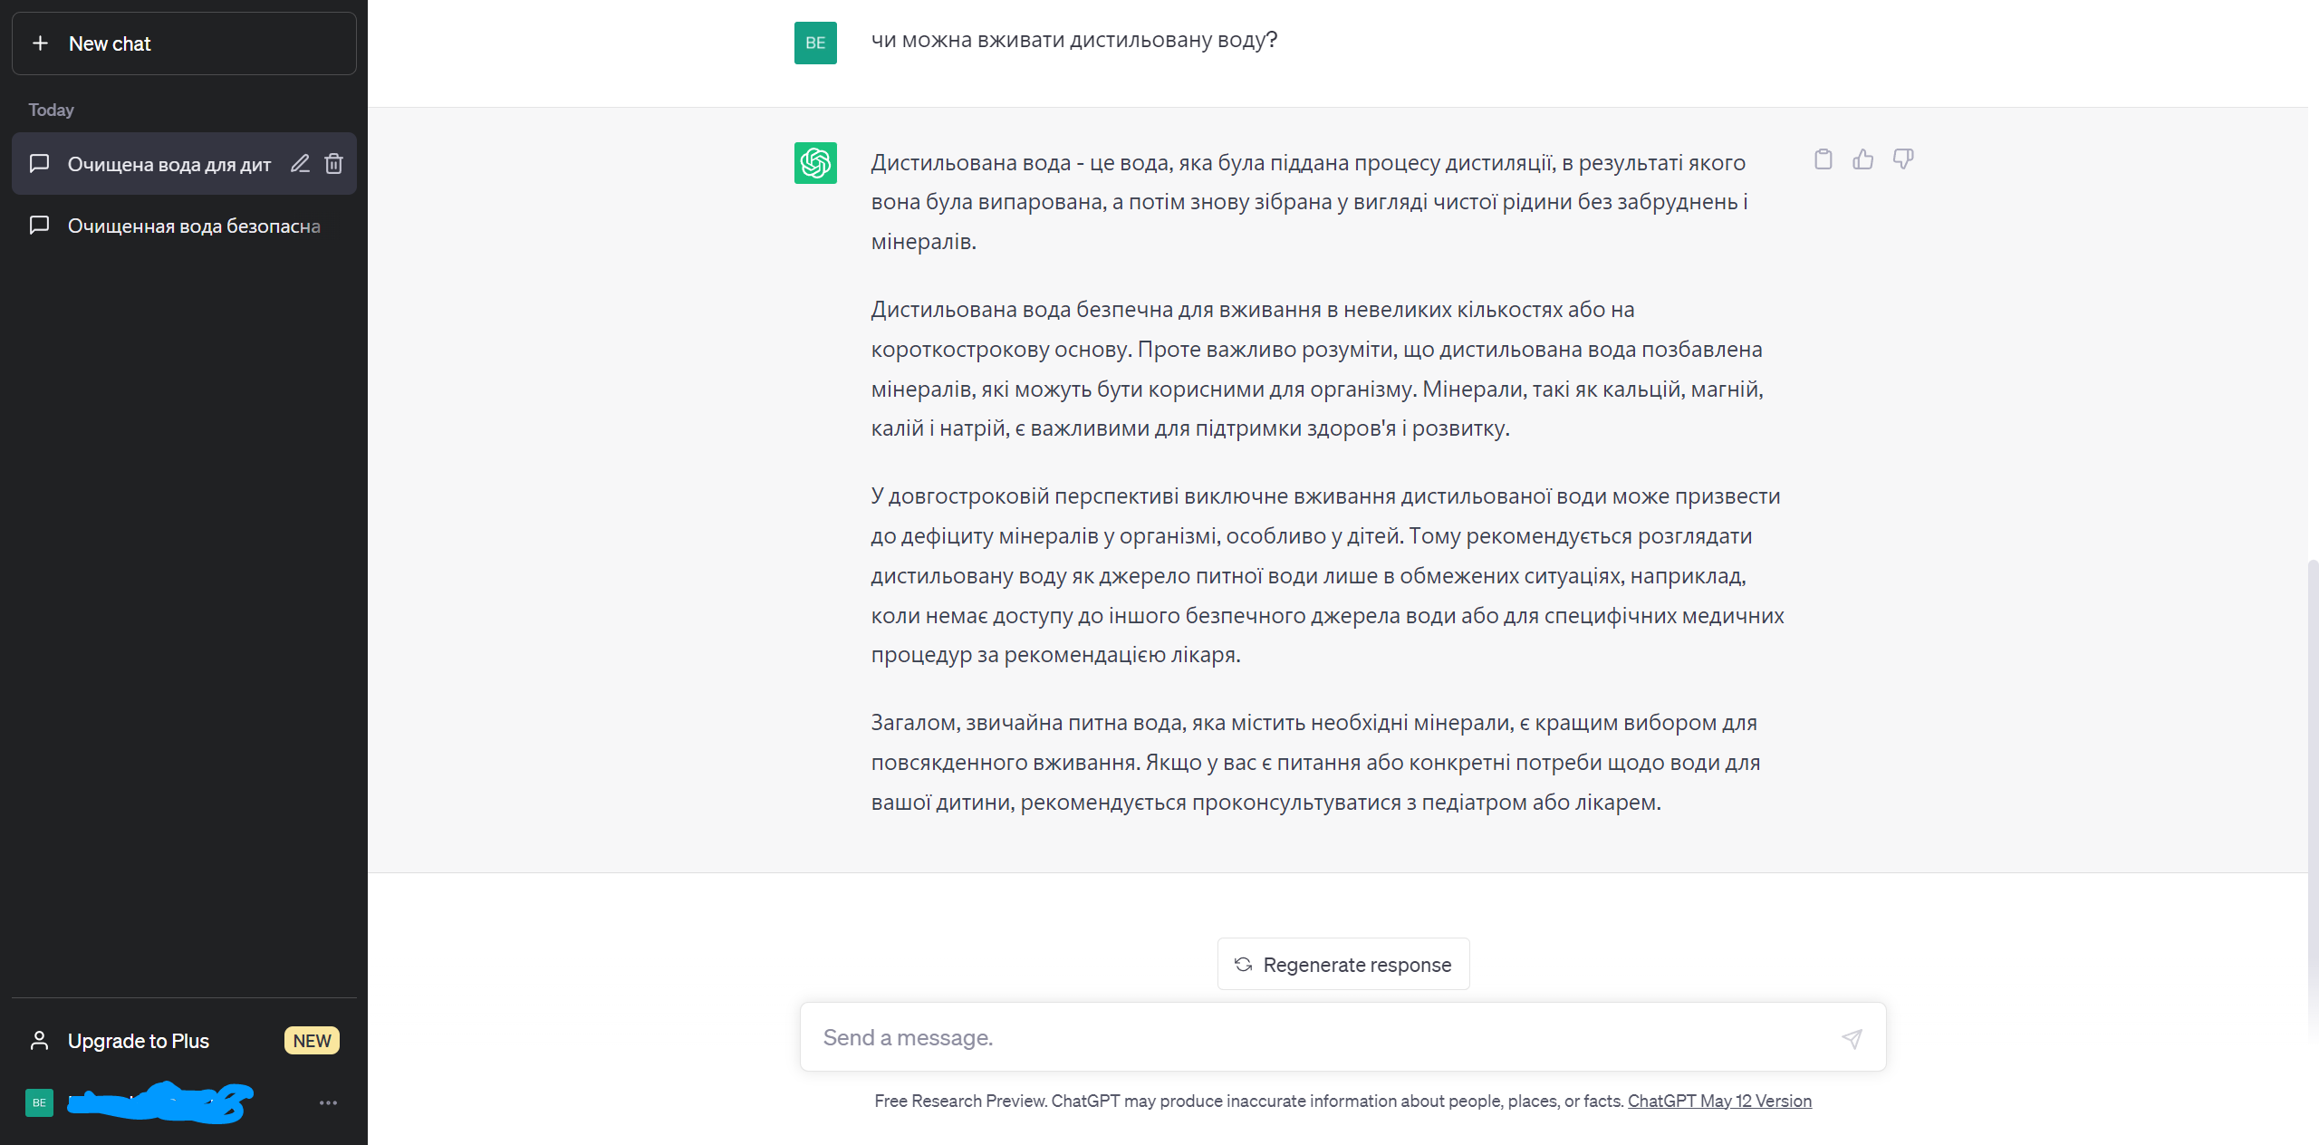Open the 'Очищена вода для дит' chat
The height and width of the screenshot is (1145, 2319).
(x=169, y=164)
